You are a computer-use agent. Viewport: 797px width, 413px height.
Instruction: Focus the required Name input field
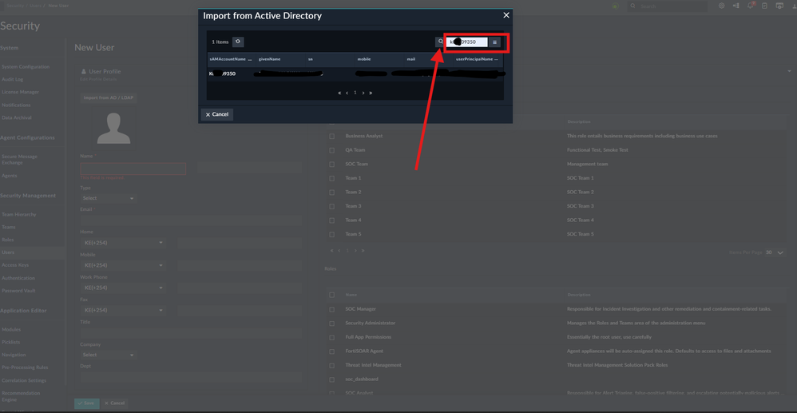pos(133,169)
